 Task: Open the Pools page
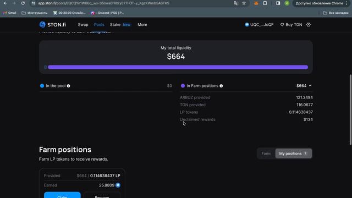[x=99, y=25]
